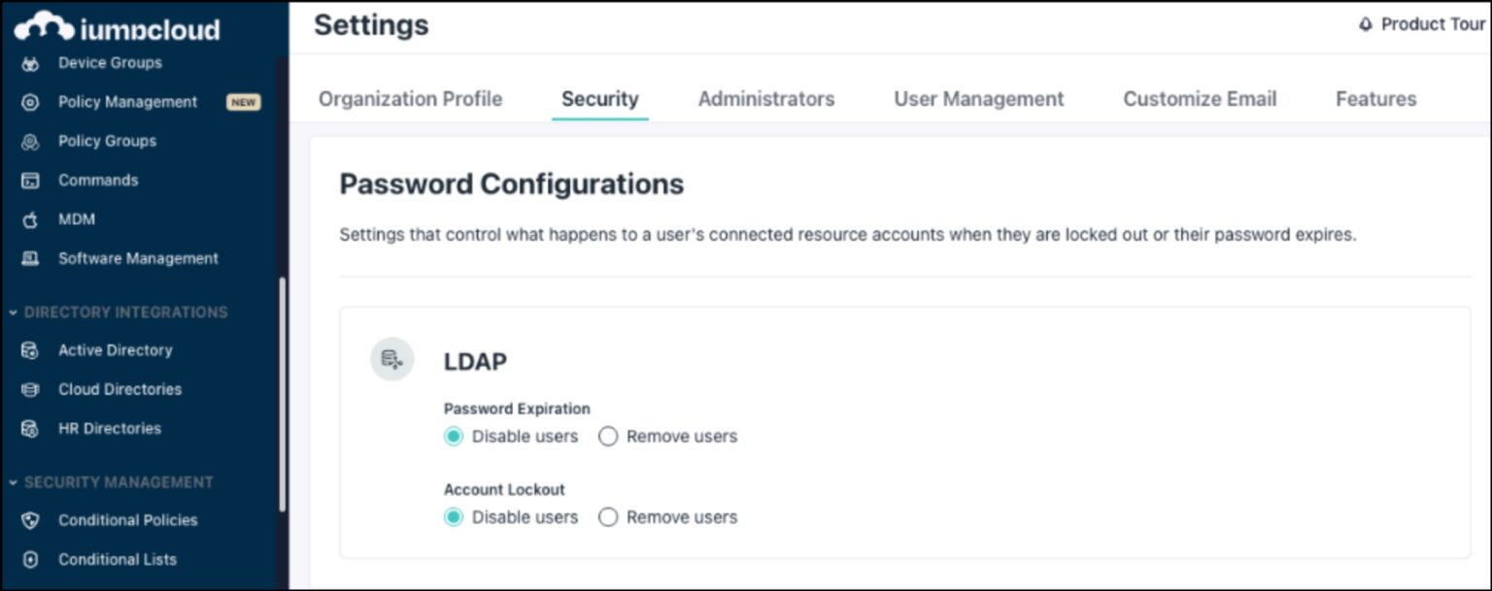Collapse the Directory Integrations section

tap(14, 312)
